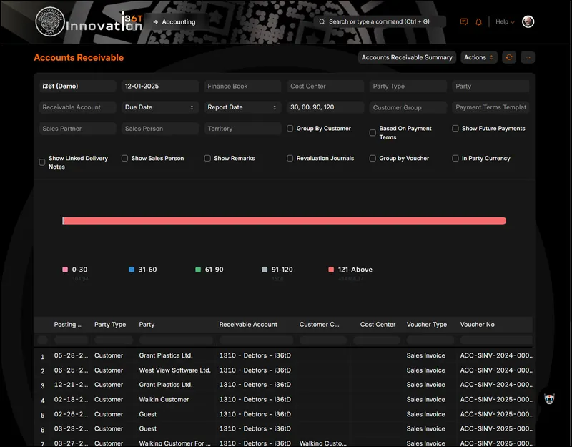Open Walkin Customer party link

164,399
